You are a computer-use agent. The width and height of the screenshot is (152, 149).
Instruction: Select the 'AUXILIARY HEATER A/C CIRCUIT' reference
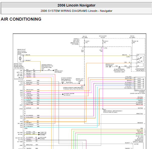tap(69, 94)
